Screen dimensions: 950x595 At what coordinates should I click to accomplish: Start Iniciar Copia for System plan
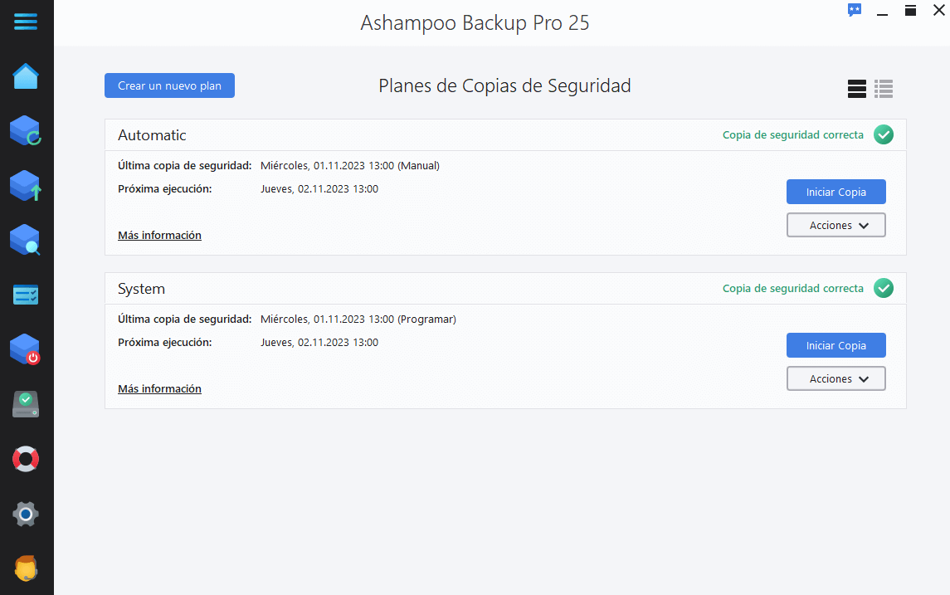click(836, 345)
